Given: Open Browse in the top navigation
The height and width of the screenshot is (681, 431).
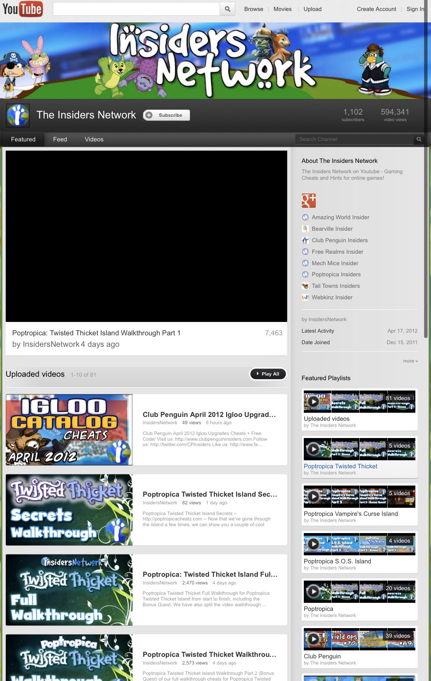Looking at the screenshot, I should [x=254, y=9].
